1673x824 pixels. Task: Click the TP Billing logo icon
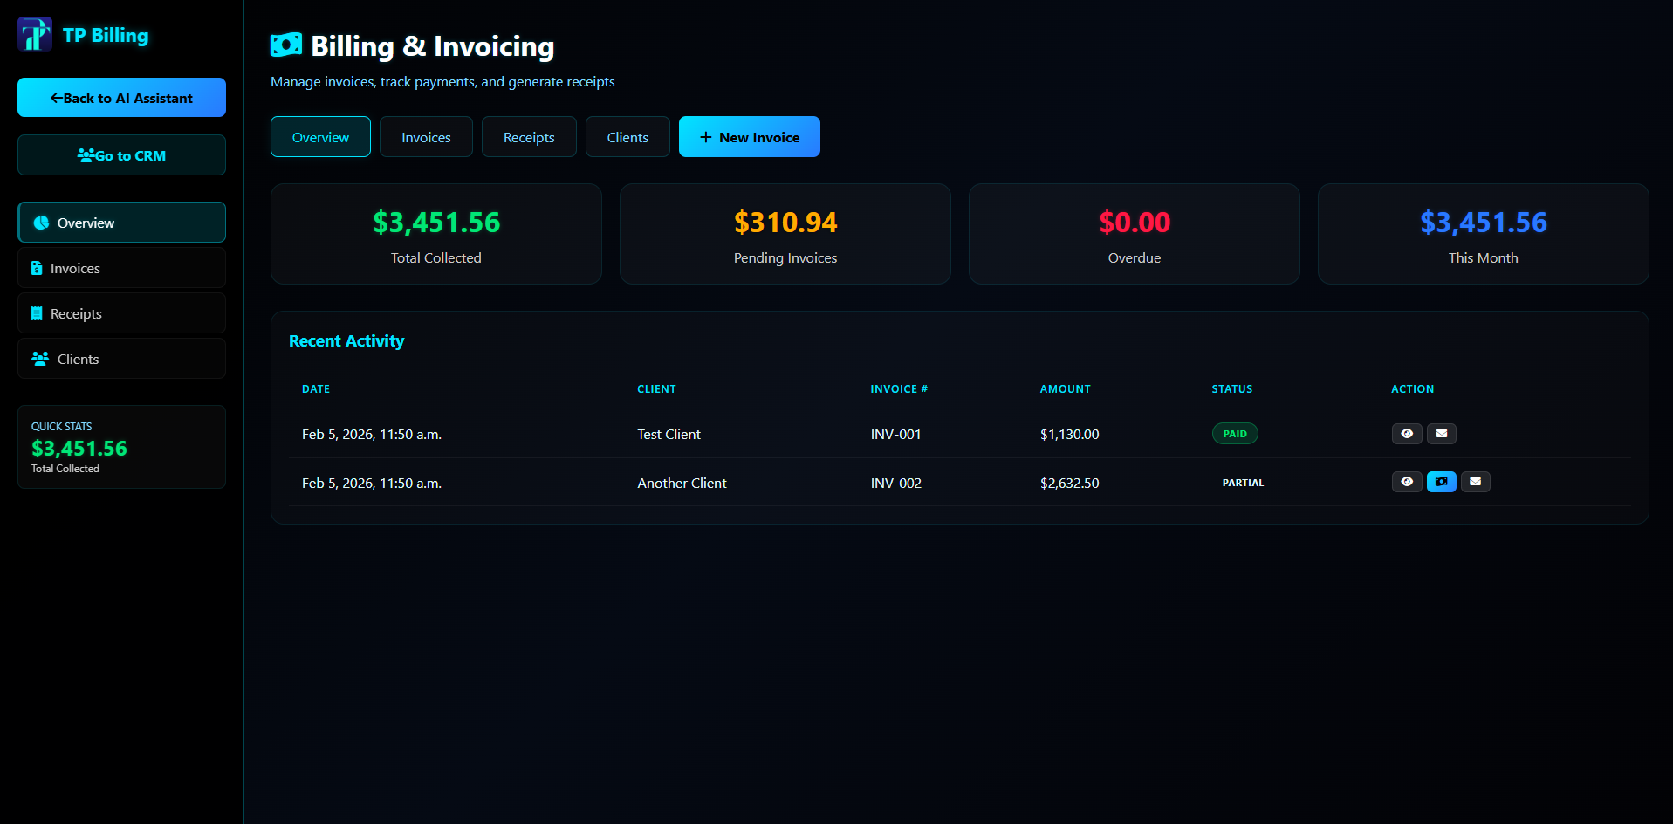[35, 35]
